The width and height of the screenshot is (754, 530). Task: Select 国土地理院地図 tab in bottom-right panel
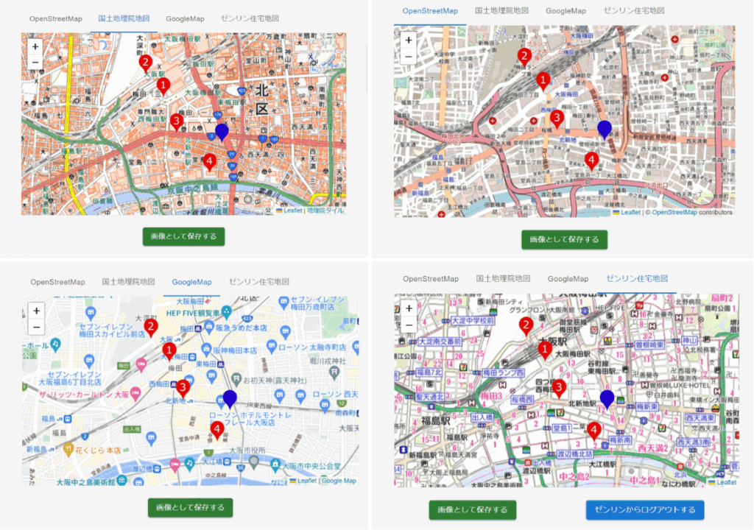[x=503, y=278]
